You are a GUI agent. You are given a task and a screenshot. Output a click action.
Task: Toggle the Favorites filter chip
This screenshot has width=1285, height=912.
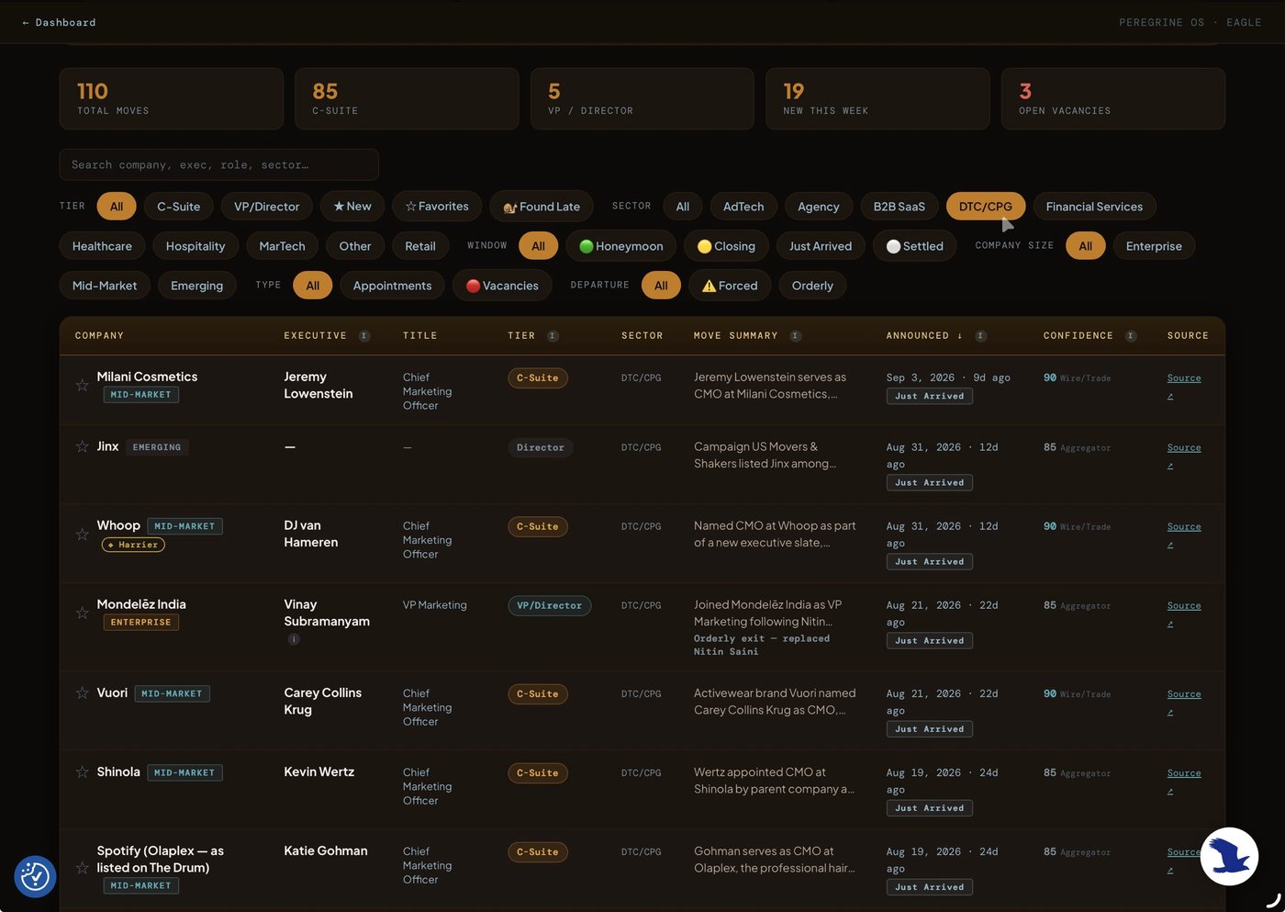(x=437, y=207)
